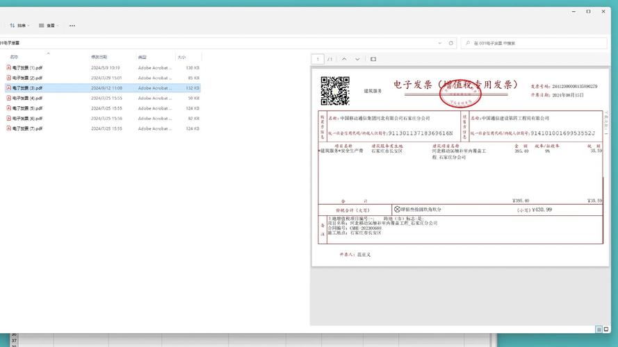Click date 2024/7/29 15:01 cell
The width and height of the screenshot is (618, 347).
coord(106,78)
